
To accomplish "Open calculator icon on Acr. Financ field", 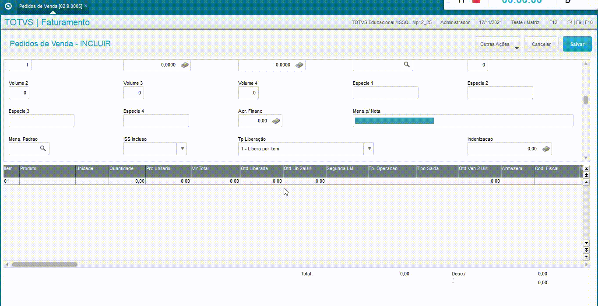I will click(276, 121).
